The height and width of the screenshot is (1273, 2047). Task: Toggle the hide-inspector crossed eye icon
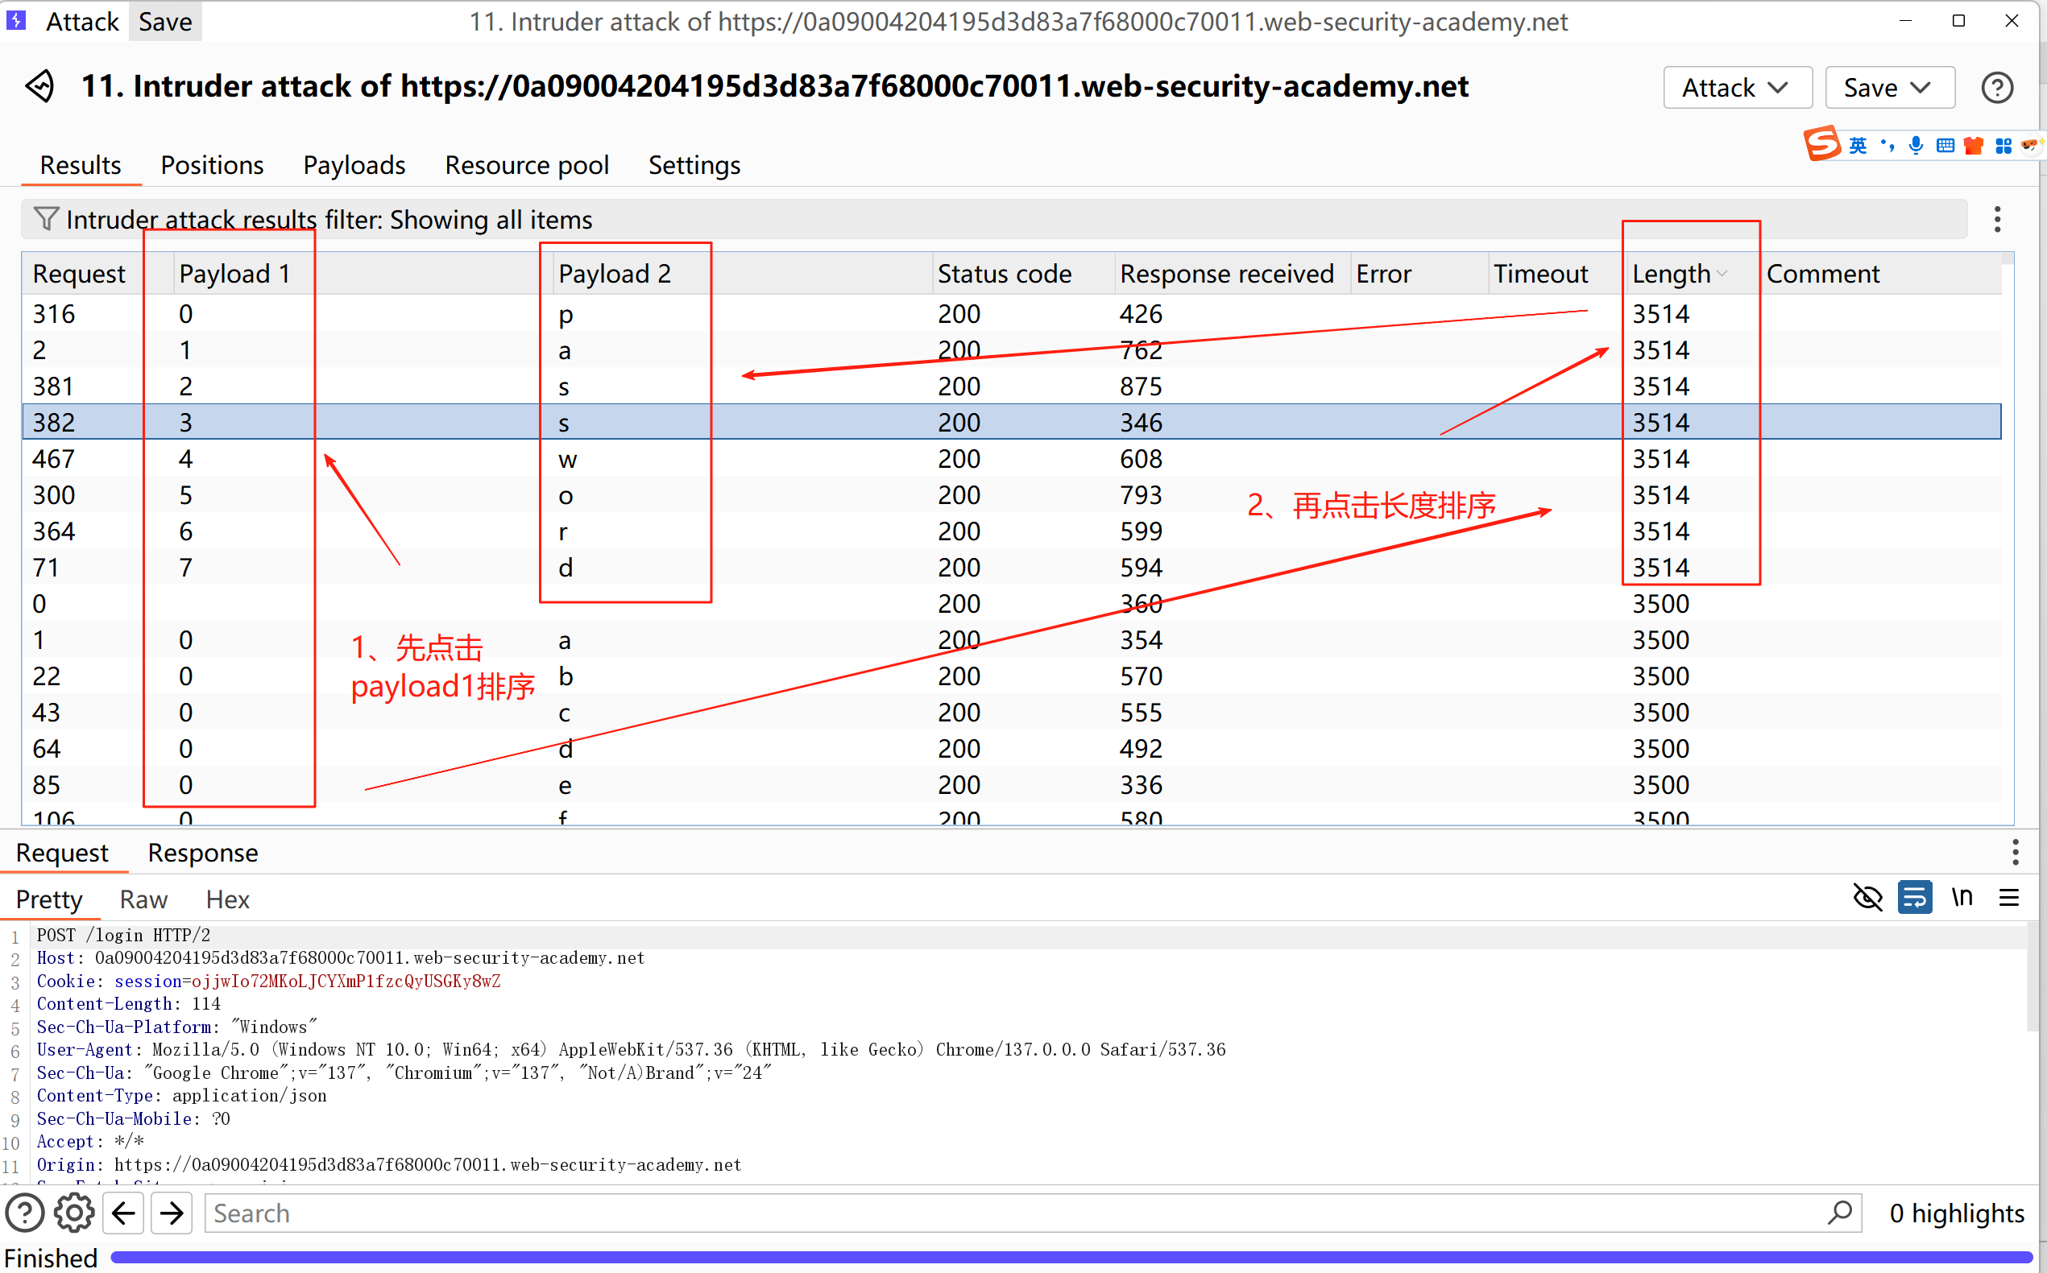tap(1867, 898)
